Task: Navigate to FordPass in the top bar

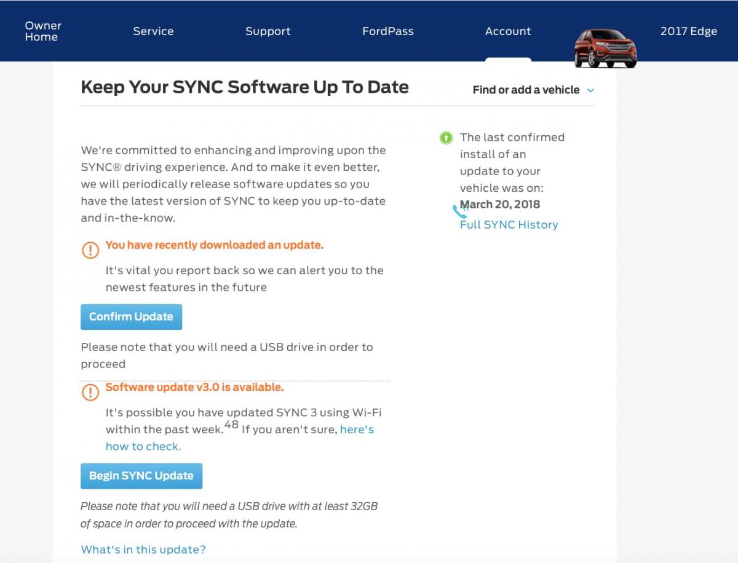Action: (387, 31)
